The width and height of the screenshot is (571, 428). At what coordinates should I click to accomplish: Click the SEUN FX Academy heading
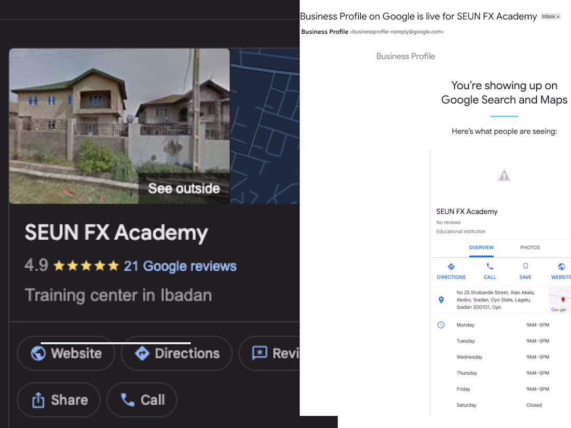click(x=116, y=233)
